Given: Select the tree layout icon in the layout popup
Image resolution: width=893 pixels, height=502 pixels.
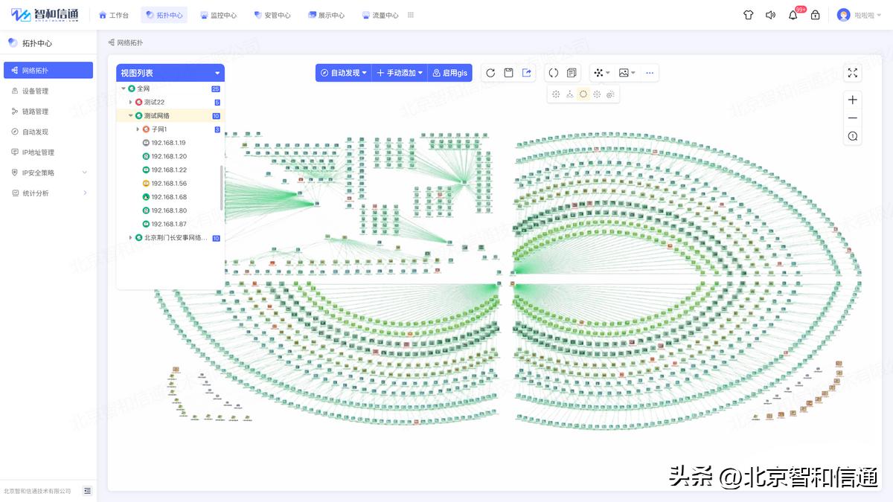Looking at the screenshot, I should [569, 94].
